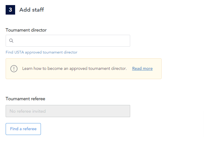Click the search magnifier icon in director field
The width and height of the screenshot is (204, 143).
coord(11,41)
